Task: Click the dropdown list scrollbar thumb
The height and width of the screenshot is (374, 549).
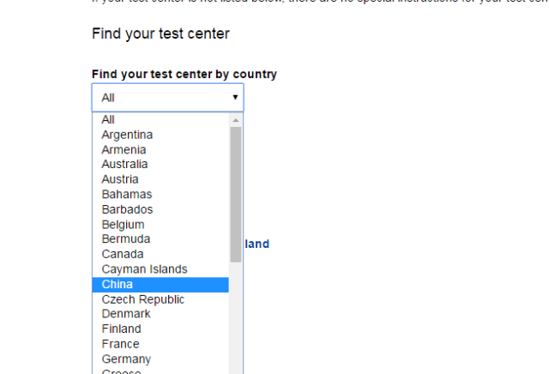Action: 236,195
